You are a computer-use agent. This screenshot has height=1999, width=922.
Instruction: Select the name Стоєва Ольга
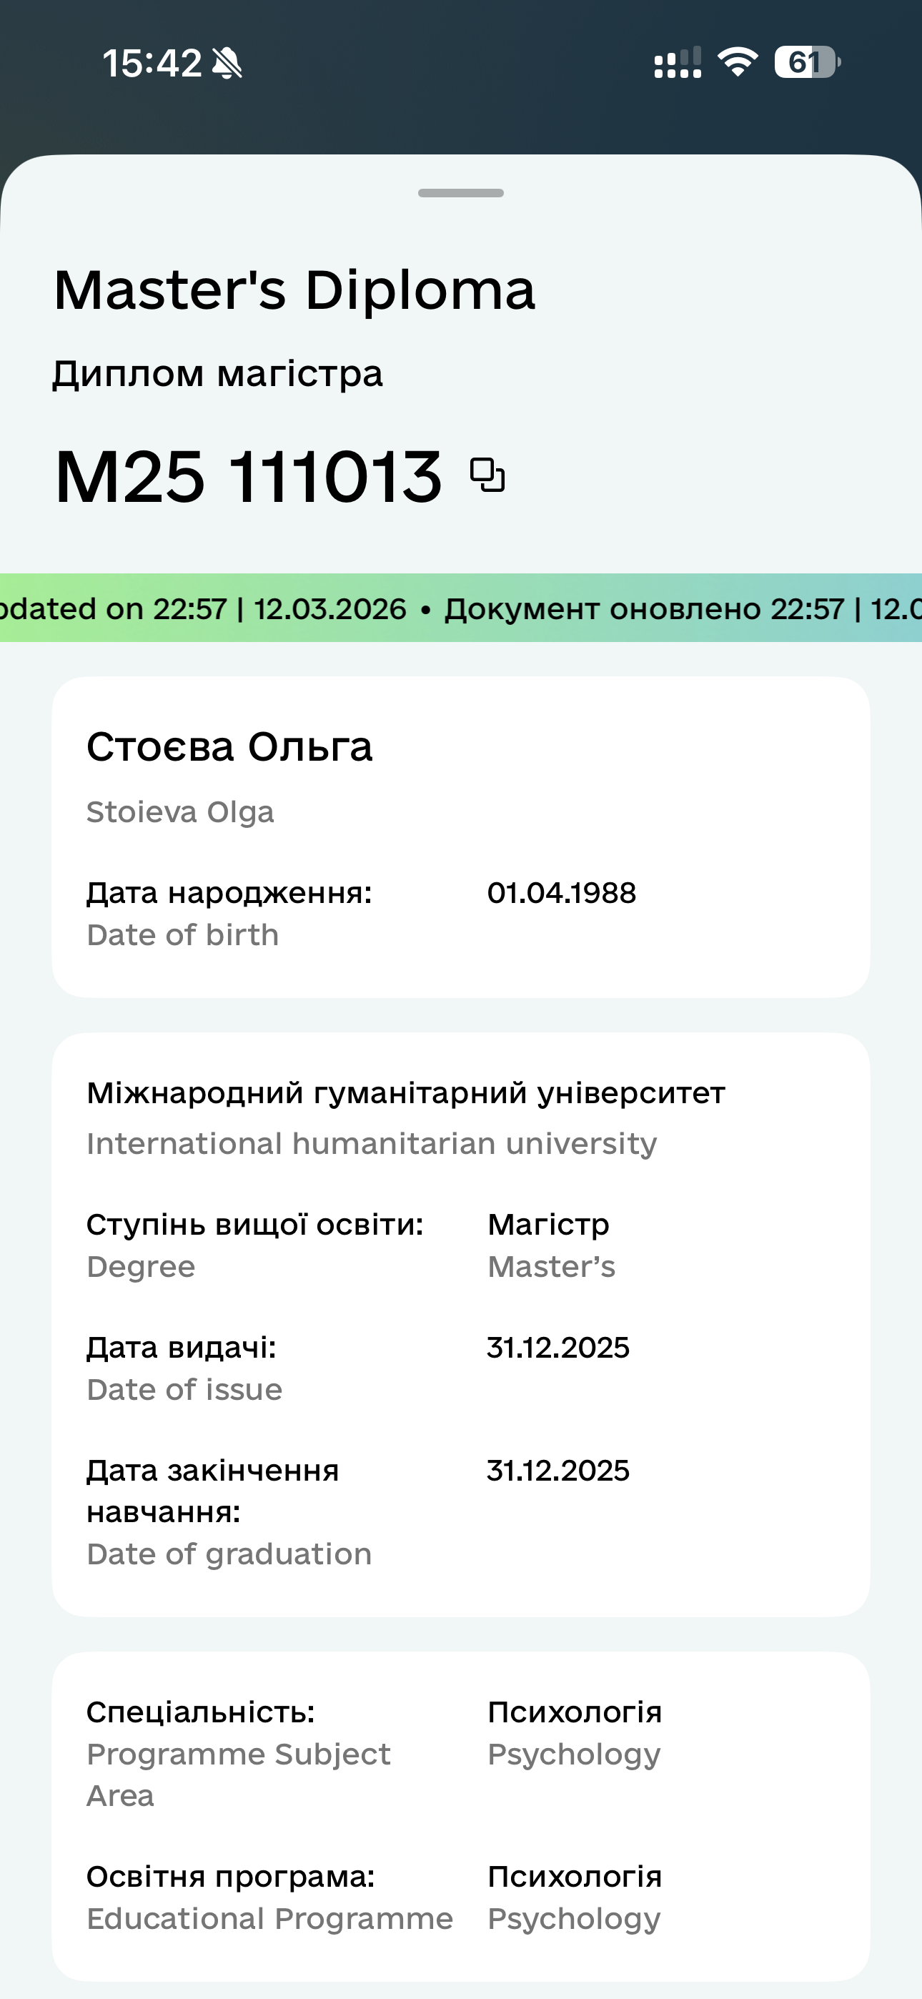229,747
